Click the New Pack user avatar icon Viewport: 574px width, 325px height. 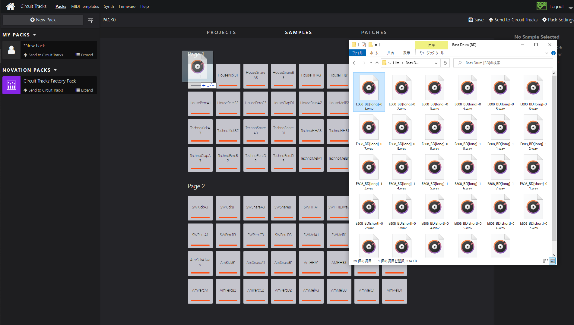[x=11, y=50]
